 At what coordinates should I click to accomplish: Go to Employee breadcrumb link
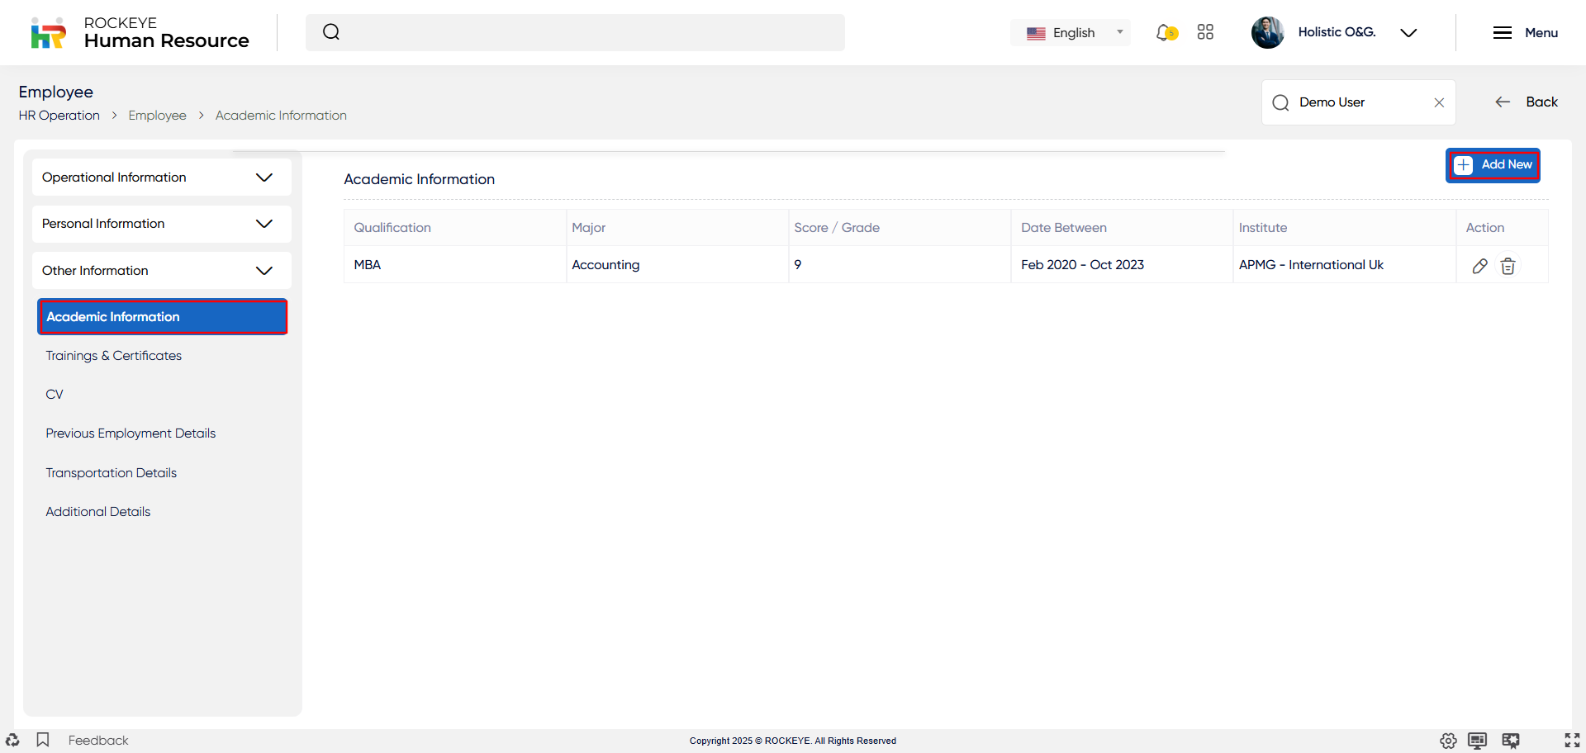(157, 116)
